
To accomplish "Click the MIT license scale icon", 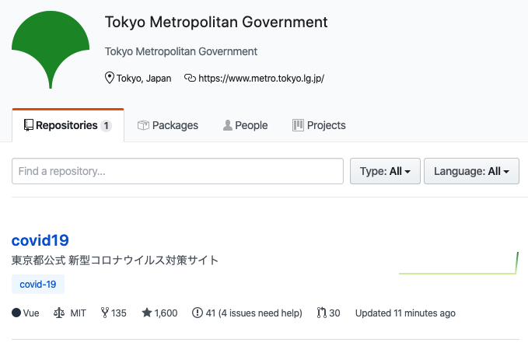I will pos(59,313).
